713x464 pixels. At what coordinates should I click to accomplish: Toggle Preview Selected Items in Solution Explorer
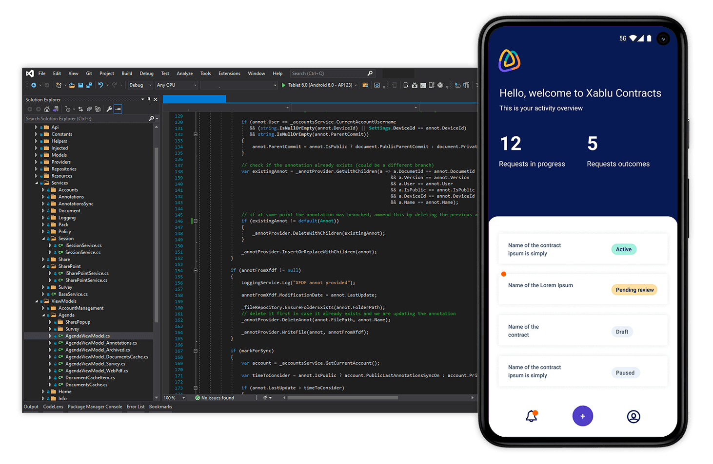[118, 109]
